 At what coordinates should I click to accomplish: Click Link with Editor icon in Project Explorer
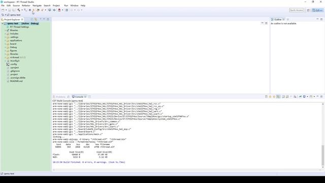pyautogui.click(x=36, y=19)
